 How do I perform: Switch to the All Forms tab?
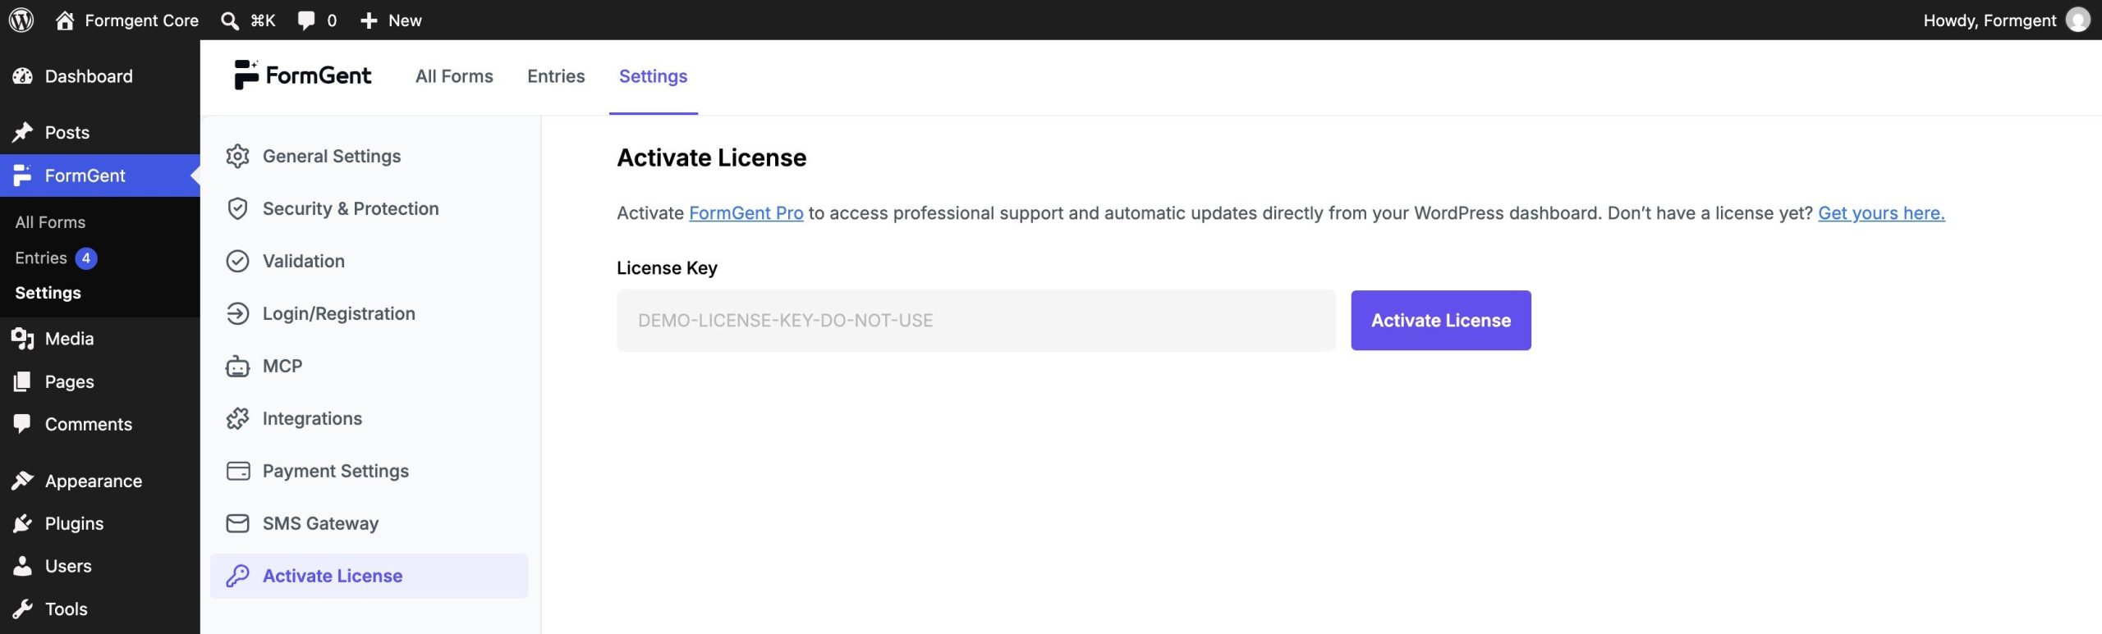click(x=454, y=76)
